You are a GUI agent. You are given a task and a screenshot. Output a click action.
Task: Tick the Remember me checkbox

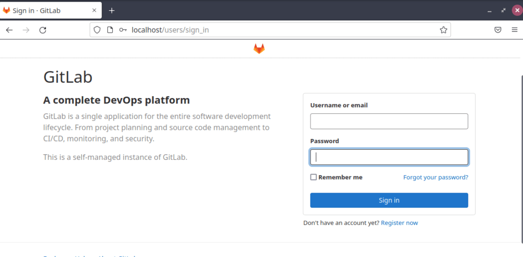[313, 177]
